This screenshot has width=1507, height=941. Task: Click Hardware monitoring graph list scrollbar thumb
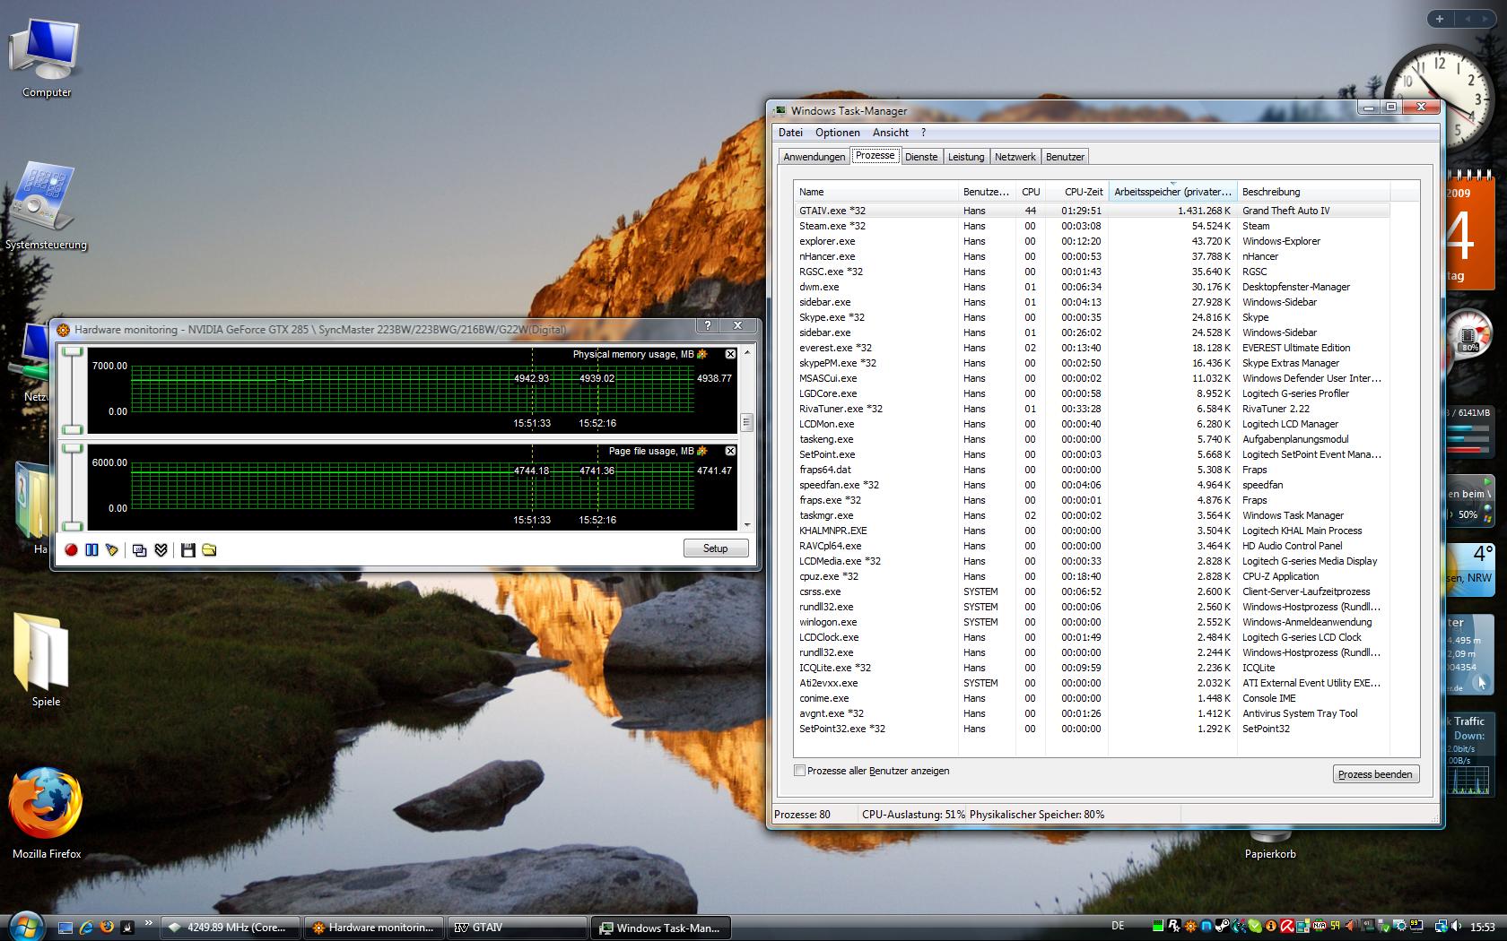(746, 421)
